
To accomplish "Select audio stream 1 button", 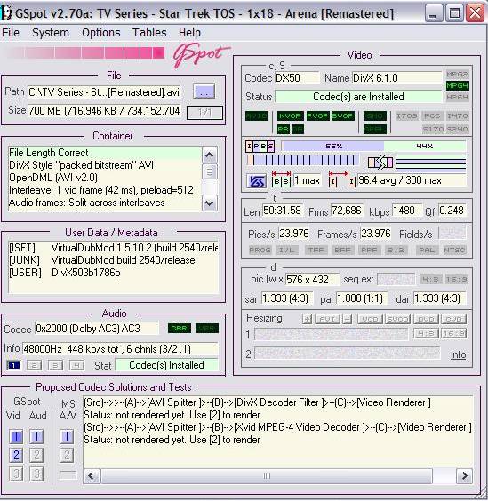I will pyautogui.click(x=13, y=365).
